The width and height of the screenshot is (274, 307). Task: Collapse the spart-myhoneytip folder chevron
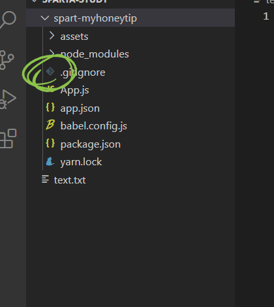[45, 18]
